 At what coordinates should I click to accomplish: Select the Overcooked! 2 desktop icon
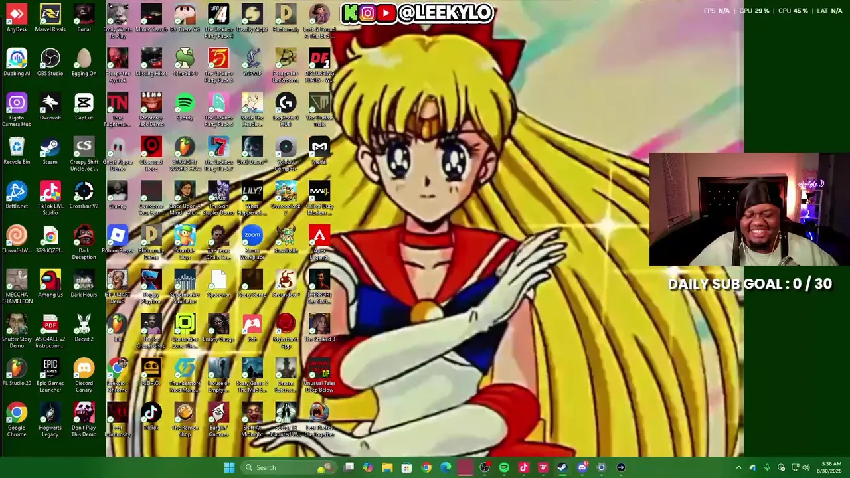tap(286, 198)
